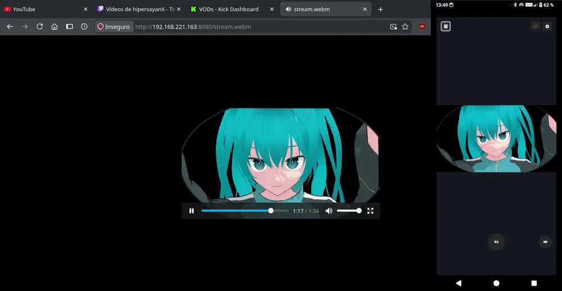Click the browser forward arrow
This screenshot has width=562, height=291.
click(25, 27)
